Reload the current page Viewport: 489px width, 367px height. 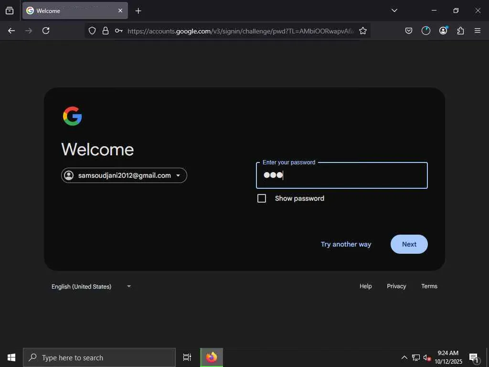pyautogui.click(x=46, y=31)
